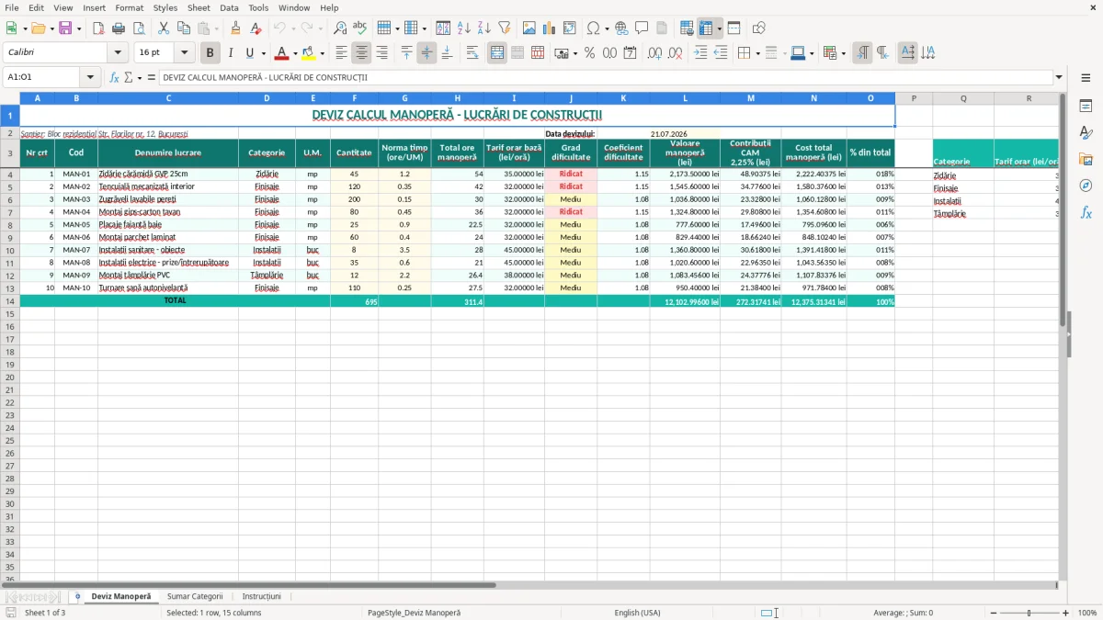The width and height of the screenshot is (1103, 620).
Task: Insert a hyperlink
Action: coord(621,28)
